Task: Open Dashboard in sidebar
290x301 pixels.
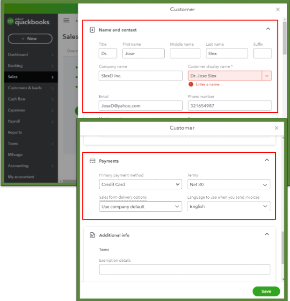Action: pos(18,55)
